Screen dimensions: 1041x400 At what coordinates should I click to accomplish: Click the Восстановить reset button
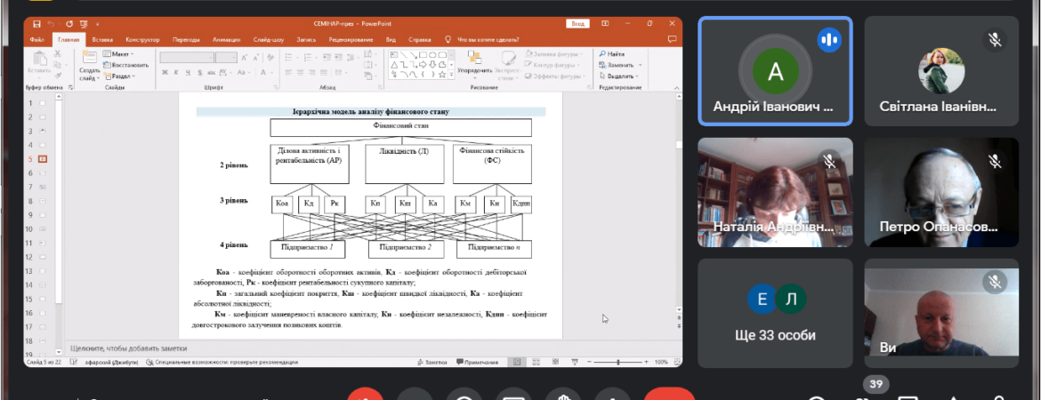[x=126, y=65]
